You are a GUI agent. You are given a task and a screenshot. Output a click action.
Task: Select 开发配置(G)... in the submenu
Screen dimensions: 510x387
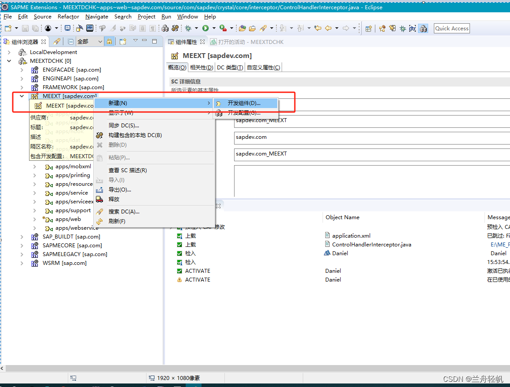[x=246, y=113]
